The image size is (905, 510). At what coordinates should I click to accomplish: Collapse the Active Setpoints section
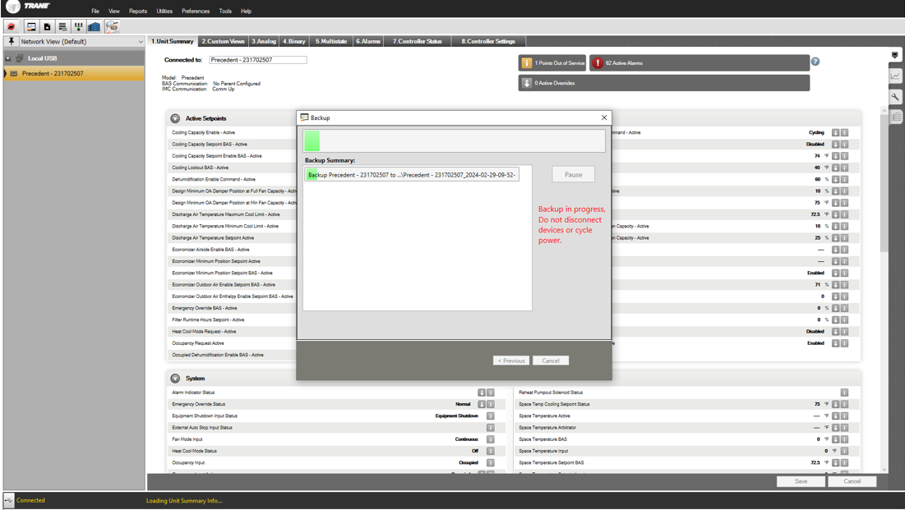click(x=175, y=118)
